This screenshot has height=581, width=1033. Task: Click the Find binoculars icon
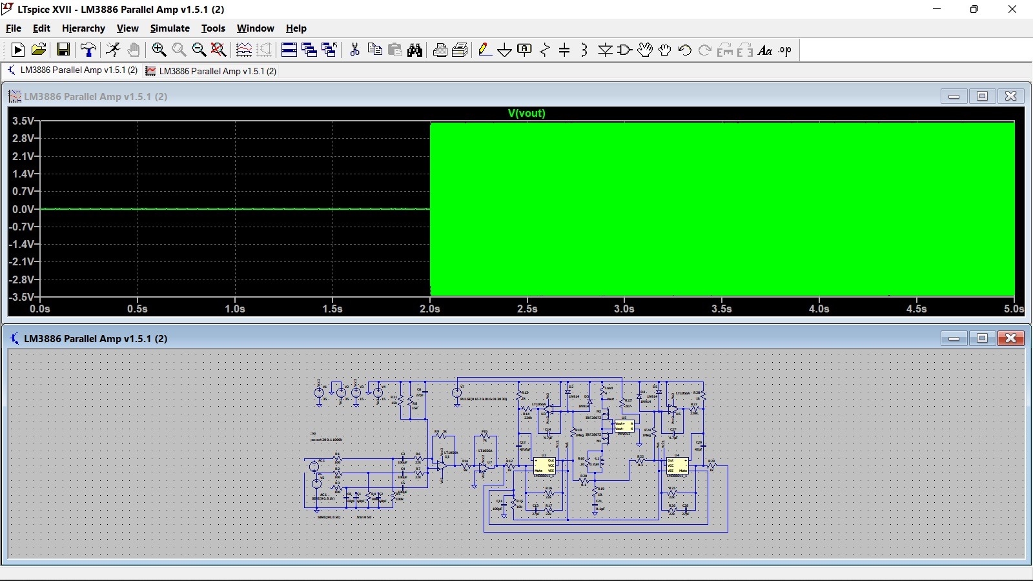pyautogui.click(x=414, y=50)
